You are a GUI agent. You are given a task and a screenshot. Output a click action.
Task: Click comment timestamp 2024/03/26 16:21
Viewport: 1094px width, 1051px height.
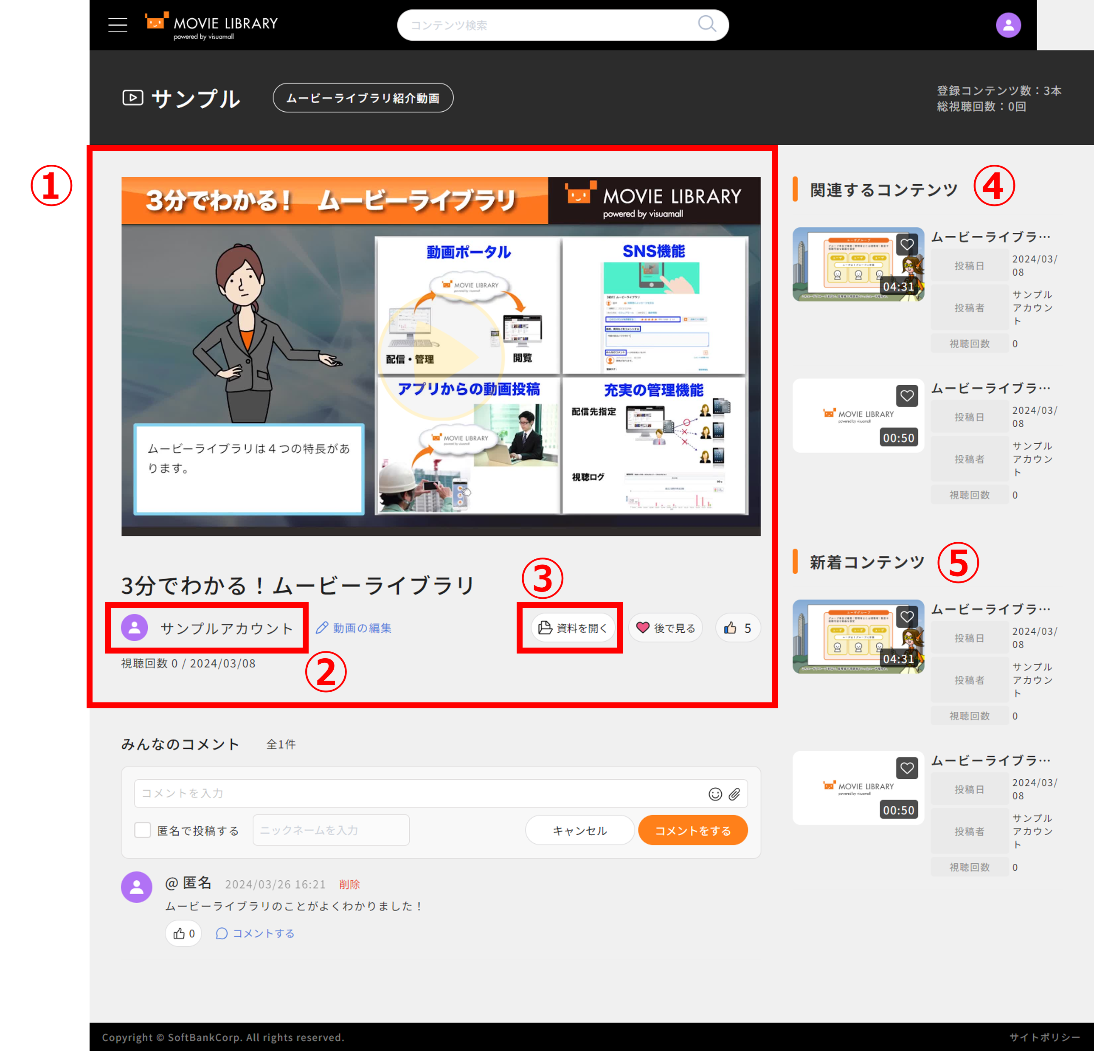tap(275, 884)
